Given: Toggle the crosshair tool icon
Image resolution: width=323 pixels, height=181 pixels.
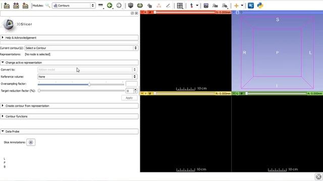Looking at the screenshot, I should pyautogui.click(x=236, y=6).
